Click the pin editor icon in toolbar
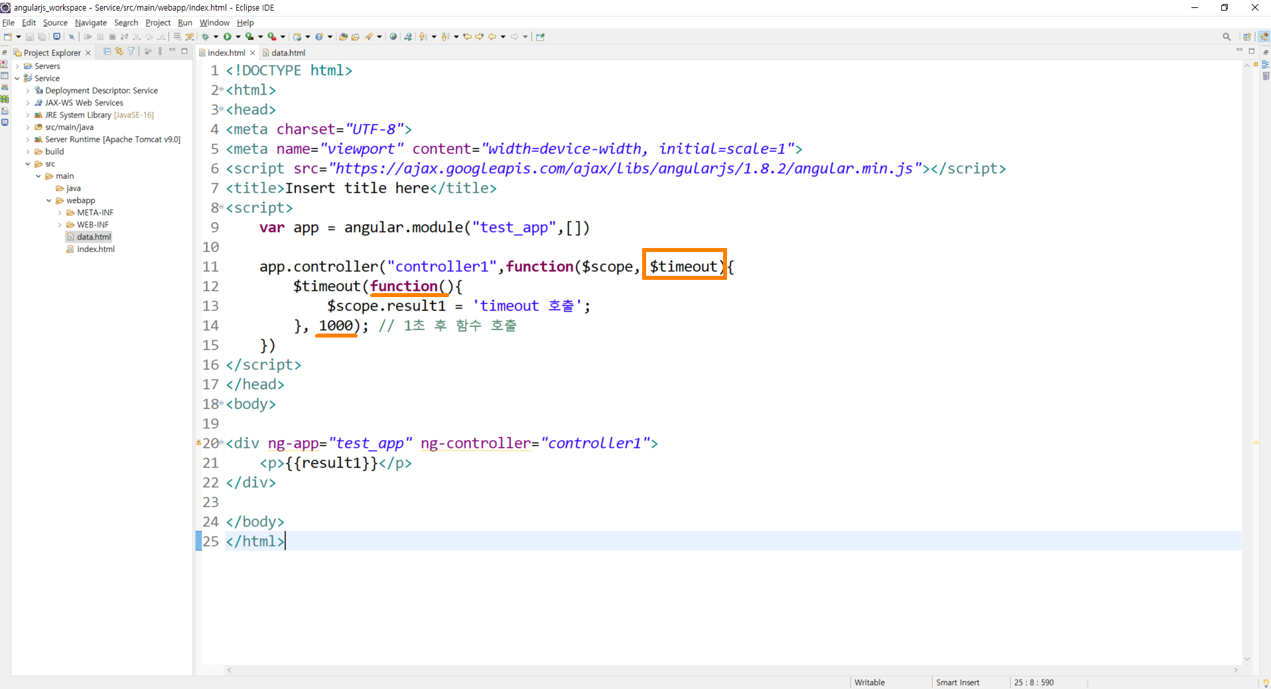Screen dimensions: 1271x689 point(541,36)
